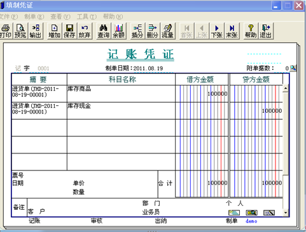Open the 帮助 menu in menu bar
306x232 pixels.
tap(113, 16)
